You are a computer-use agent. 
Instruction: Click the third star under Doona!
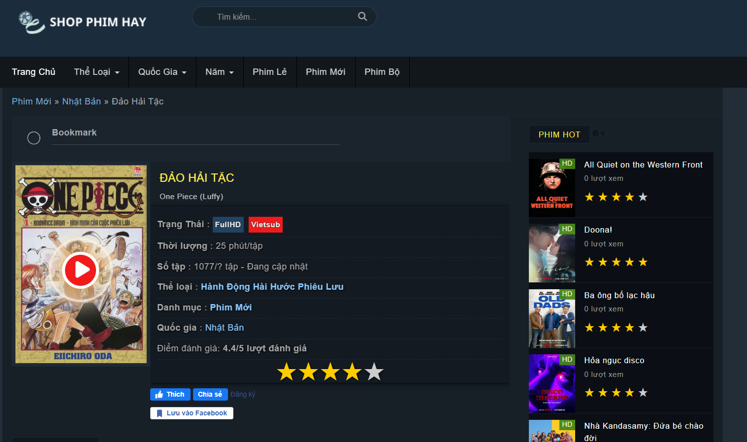click(x=616, y=262)
